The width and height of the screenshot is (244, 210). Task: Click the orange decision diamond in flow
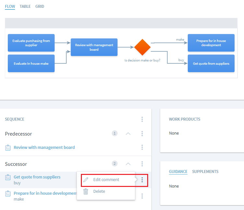142,47
